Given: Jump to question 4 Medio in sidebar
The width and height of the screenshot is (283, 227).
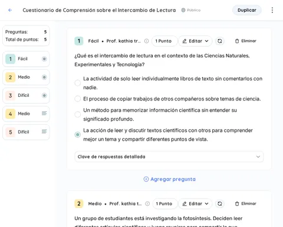Looking at the screenshot, I should click(26, 114).
